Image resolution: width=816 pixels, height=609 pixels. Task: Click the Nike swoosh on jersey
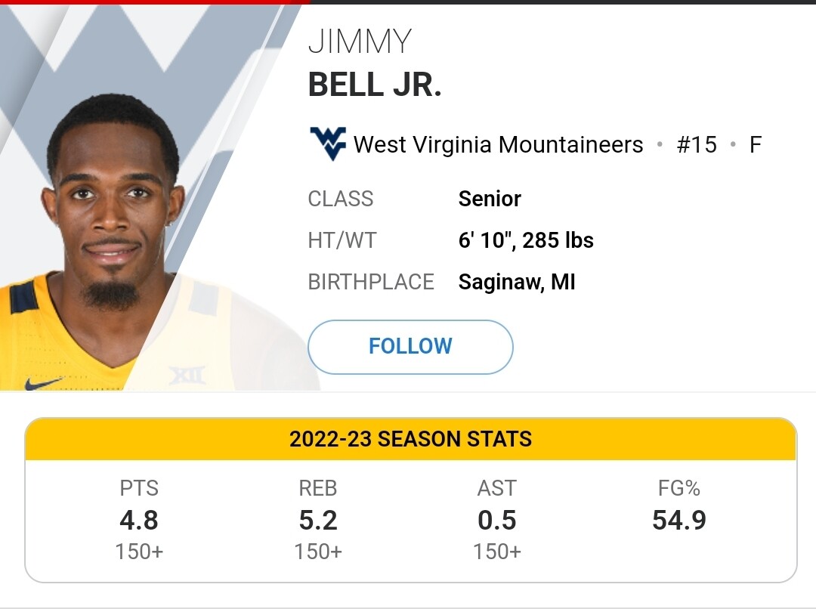pyautogui.click(x=42, y=384)
